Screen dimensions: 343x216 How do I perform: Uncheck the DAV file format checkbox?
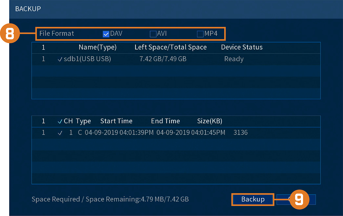[106, 34]
